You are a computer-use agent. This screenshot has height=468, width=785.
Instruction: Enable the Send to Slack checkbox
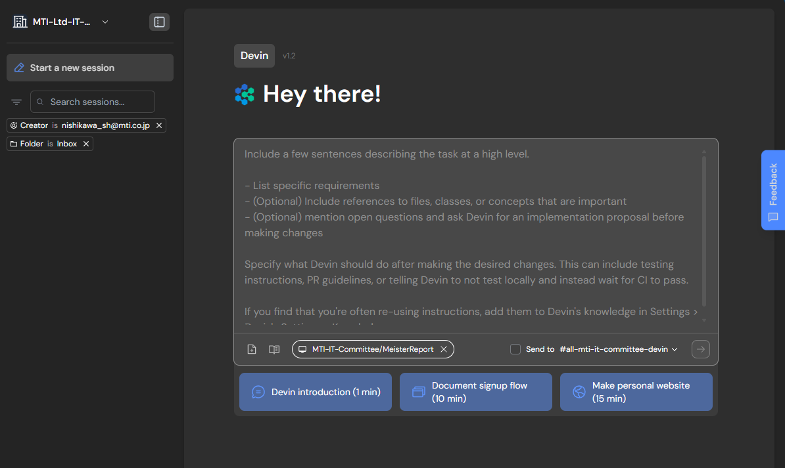point(515,349)
